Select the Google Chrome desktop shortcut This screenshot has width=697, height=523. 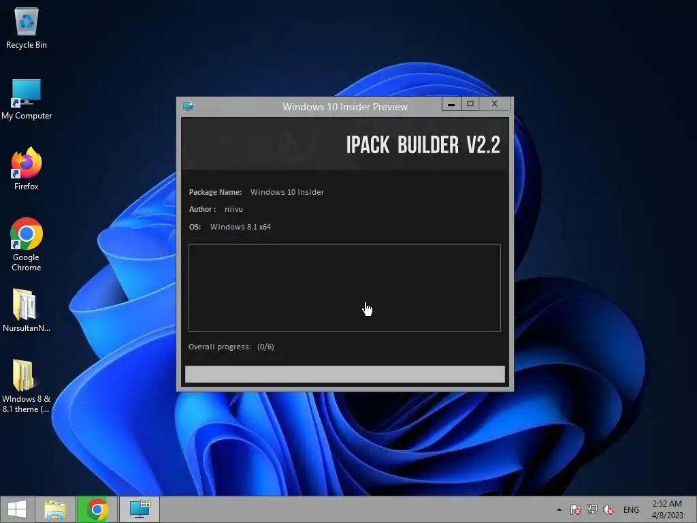(x=27, y=244)
